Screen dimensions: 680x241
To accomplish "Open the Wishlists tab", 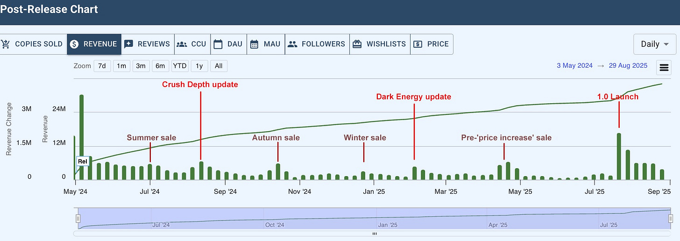I will 380,44.
